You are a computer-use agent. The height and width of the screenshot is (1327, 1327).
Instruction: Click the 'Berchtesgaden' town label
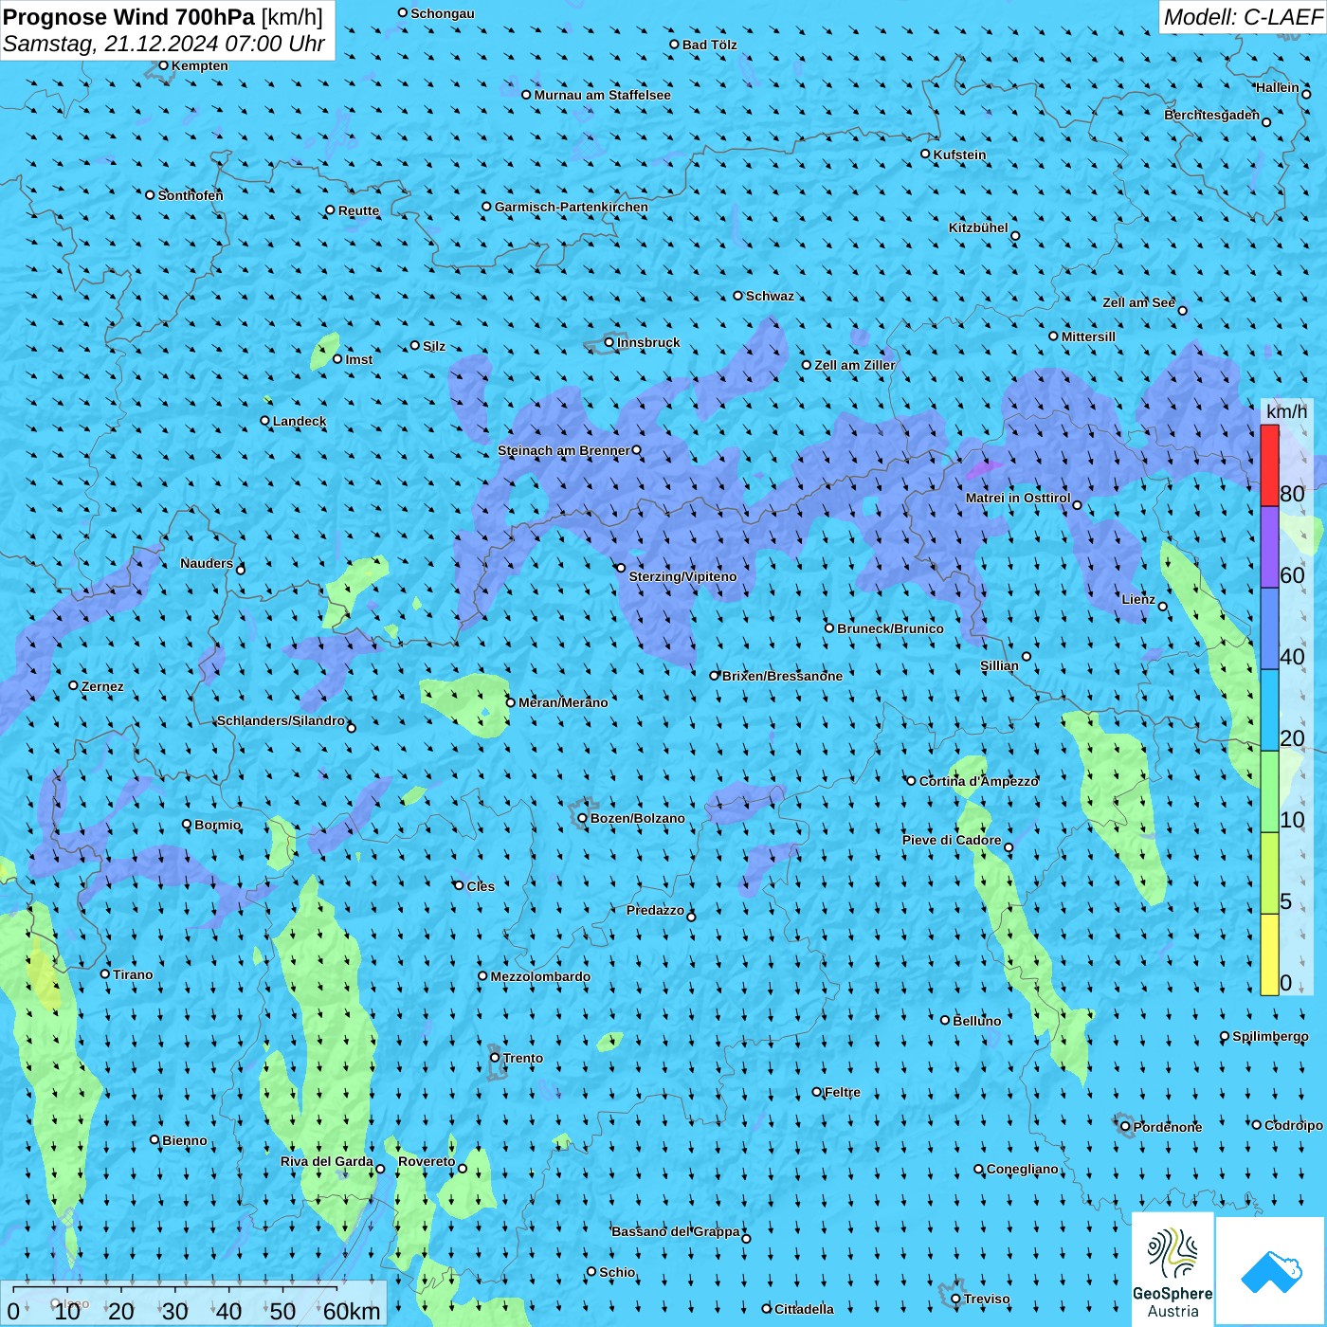coord(1211,115)
